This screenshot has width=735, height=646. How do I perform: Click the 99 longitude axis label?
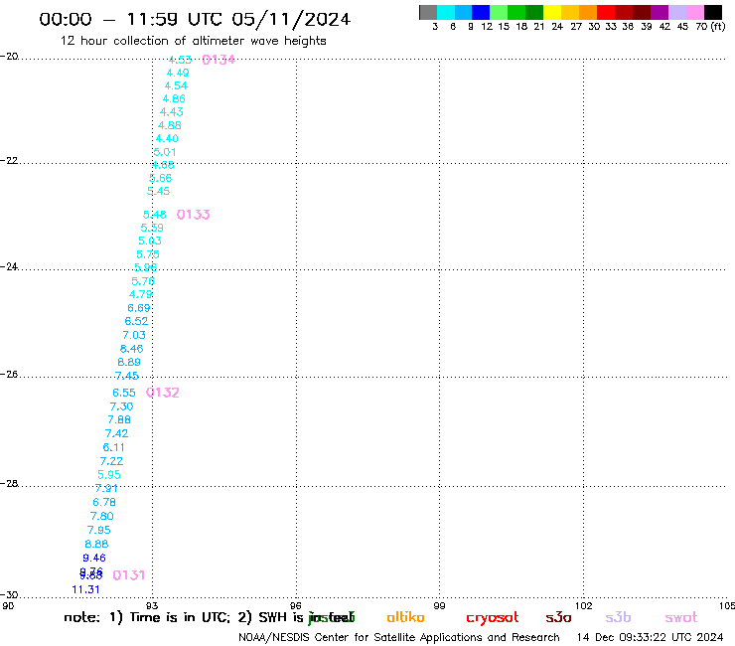click(439, 605)
